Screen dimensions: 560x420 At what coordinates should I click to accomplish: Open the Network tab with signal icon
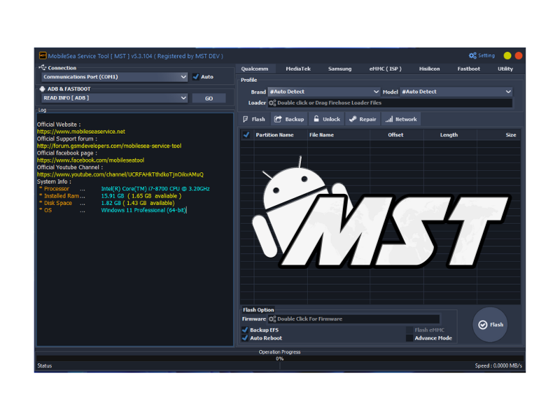(401, 119)
